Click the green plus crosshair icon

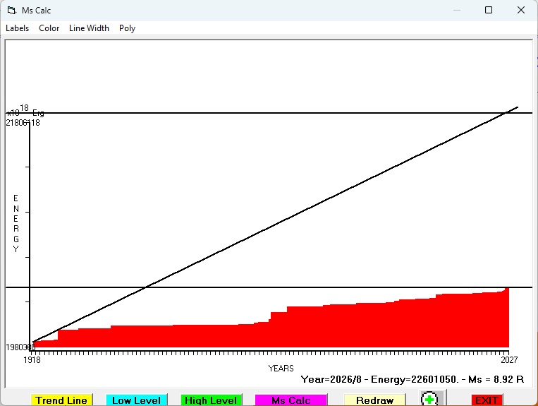[429, 399]
